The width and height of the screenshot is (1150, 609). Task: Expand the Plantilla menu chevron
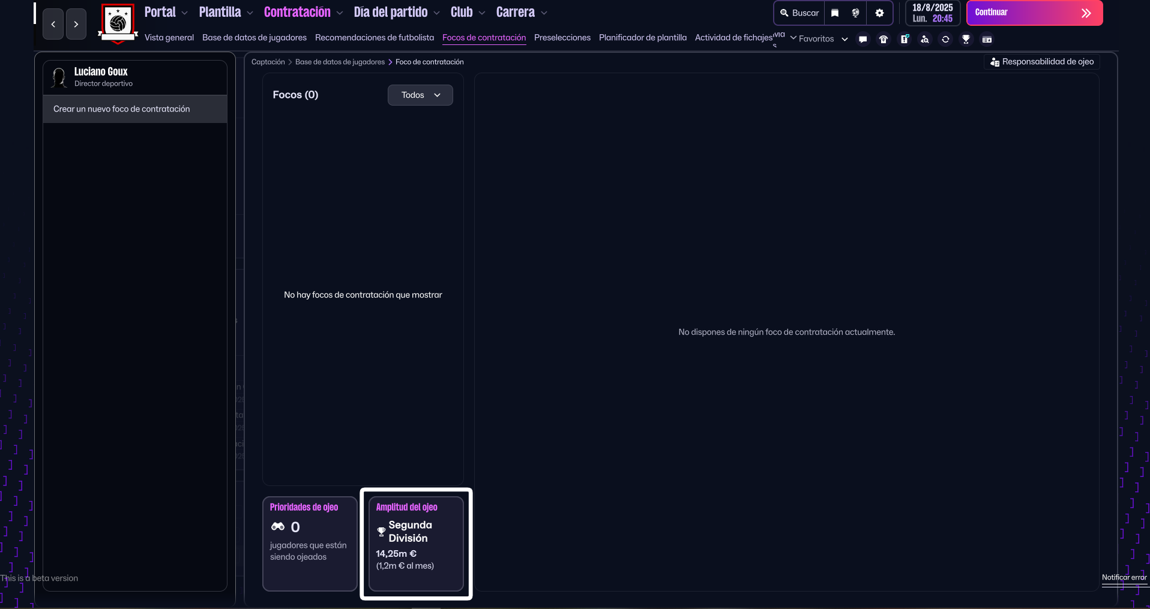pos(250,13)
